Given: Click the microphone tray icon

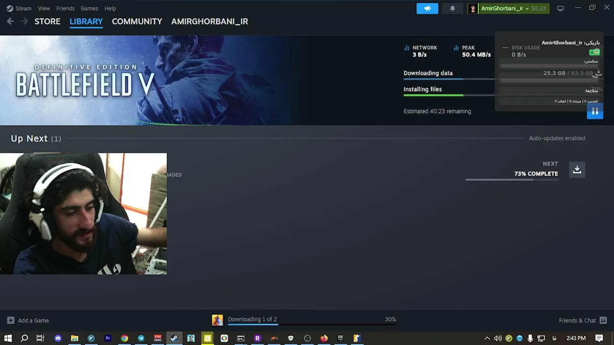Looking at the screenshot, I should [x=530, y=338].
